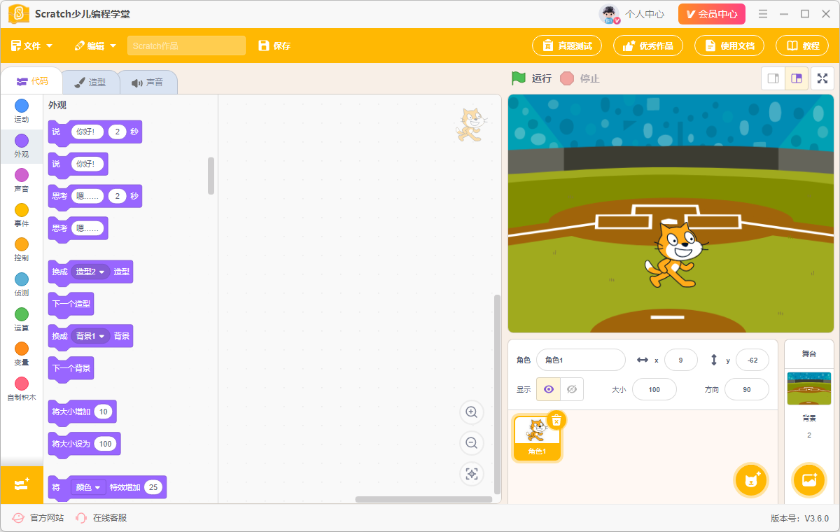Reset workspace zoom to center
The image size is (840, 532).
point(472,474)
